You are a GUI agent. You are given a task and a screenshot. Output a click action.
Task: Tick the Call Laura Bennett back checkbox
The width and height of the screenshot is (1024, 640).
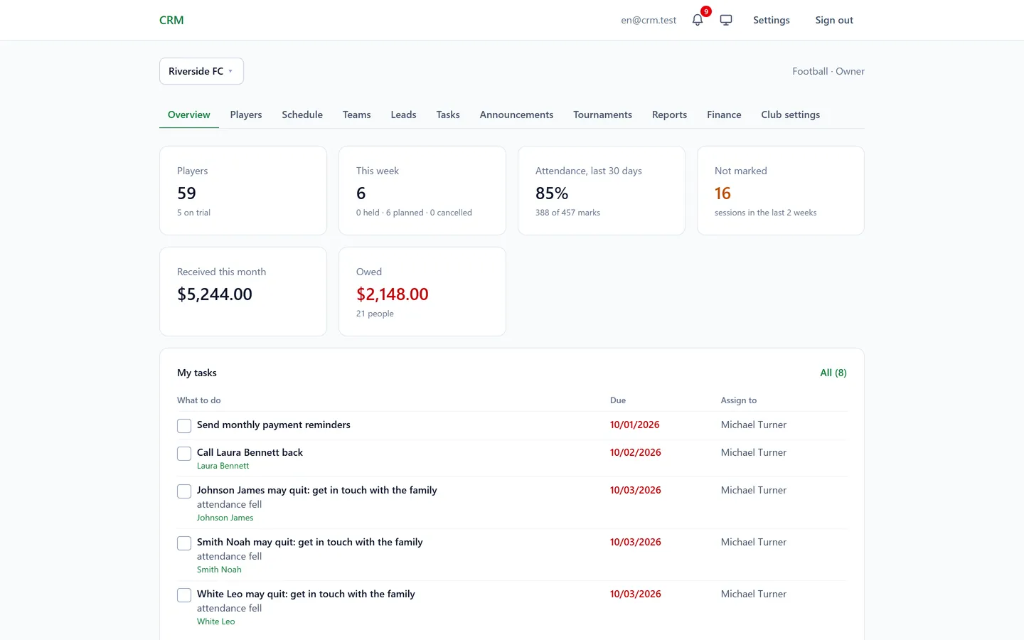184,454
